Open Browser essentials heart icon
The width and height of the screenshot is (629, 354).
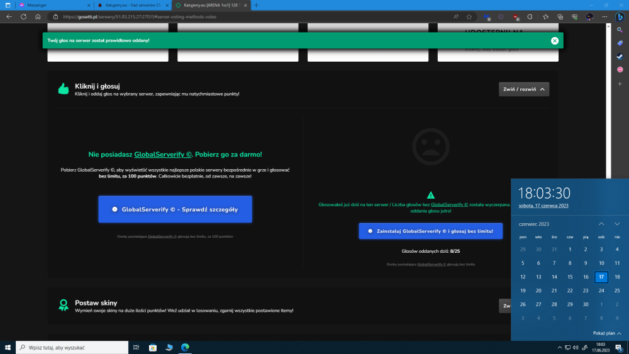click(574, 17)
